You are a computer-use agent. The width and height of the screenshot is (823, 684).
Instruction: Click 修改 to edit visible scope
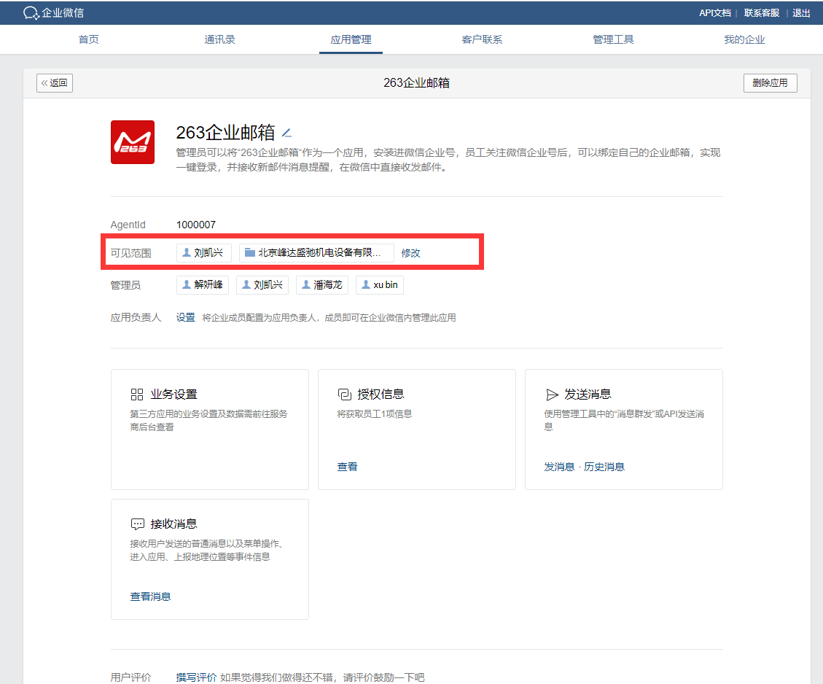pyautogui.click(x=410, y=253)
